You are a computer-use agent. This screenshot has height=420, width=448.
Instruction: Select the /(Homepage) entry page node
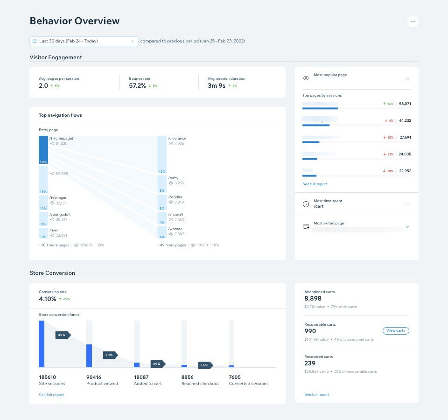[43, 149]
